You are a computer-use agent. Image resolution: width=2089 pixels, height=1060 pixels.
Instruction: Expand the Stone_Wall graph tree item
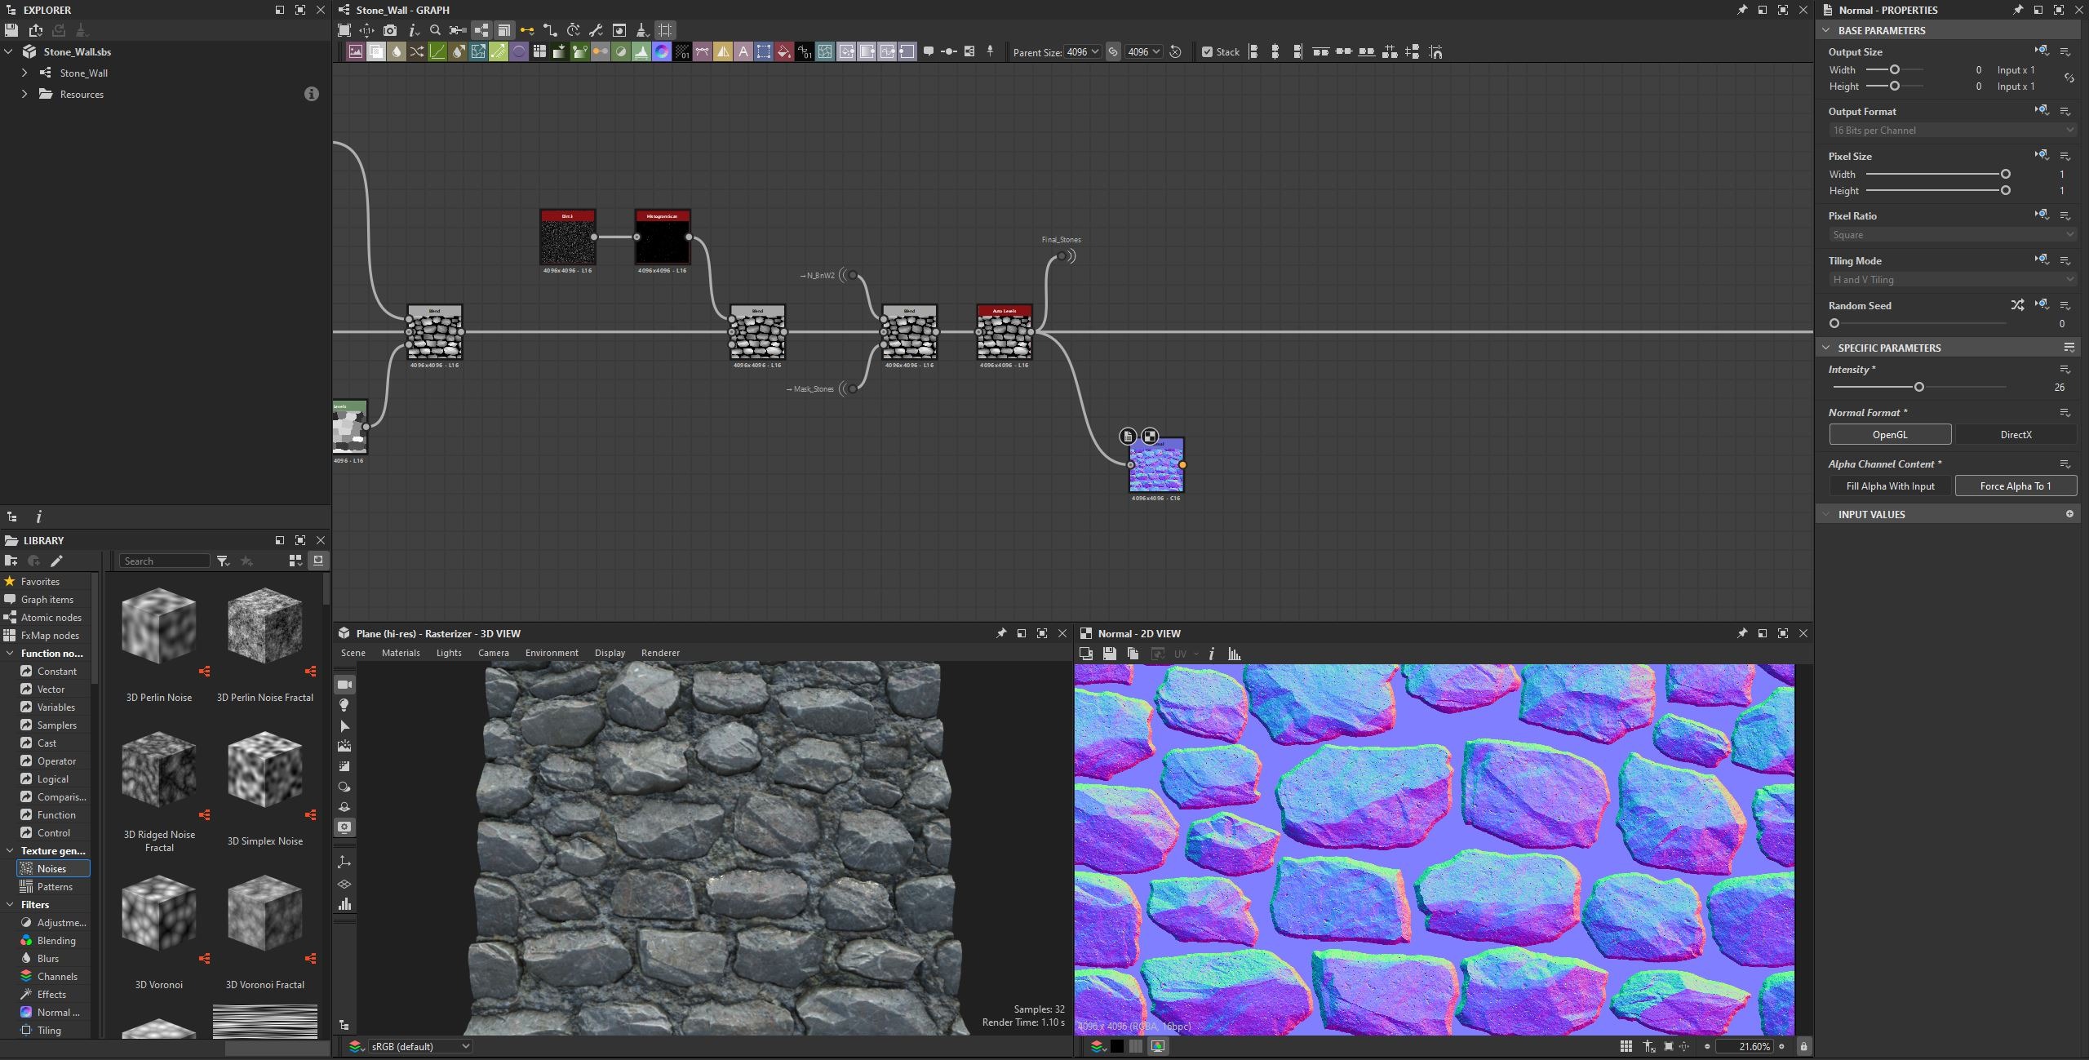(x=24, y=73)
